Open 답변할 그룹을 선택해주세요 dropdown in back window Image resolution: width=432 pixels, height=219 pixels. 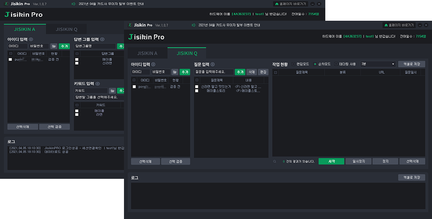(99, 97)
